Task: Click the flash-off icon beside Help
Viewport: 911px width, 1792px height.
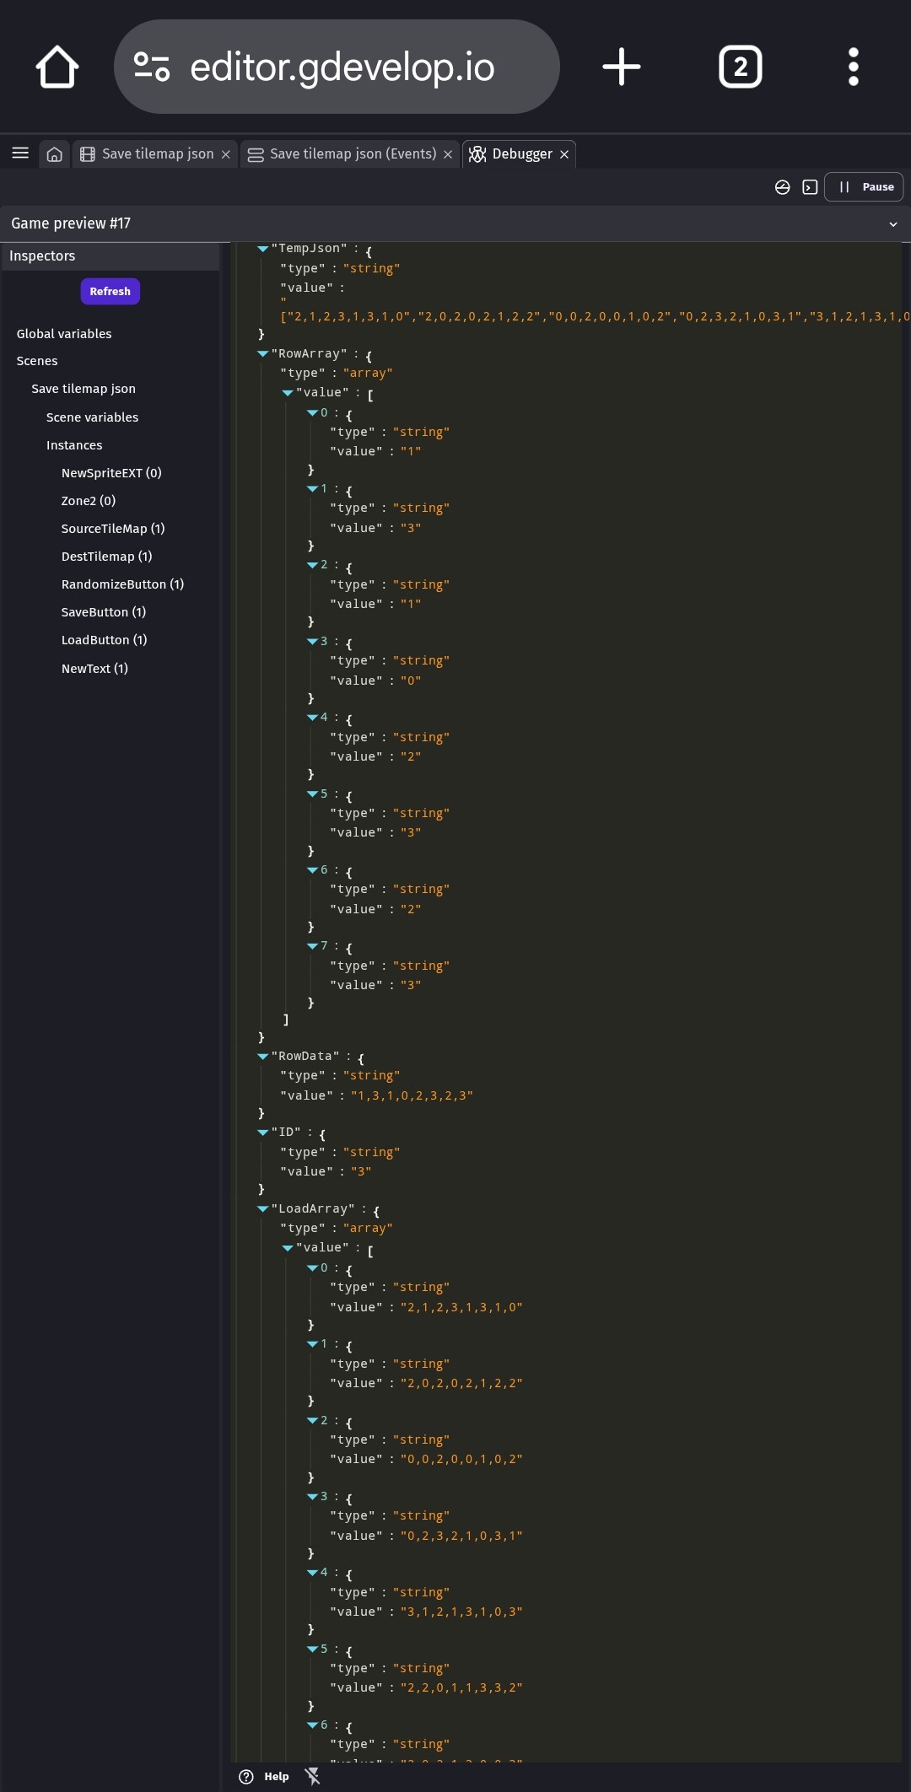Action: (313, 1776)
